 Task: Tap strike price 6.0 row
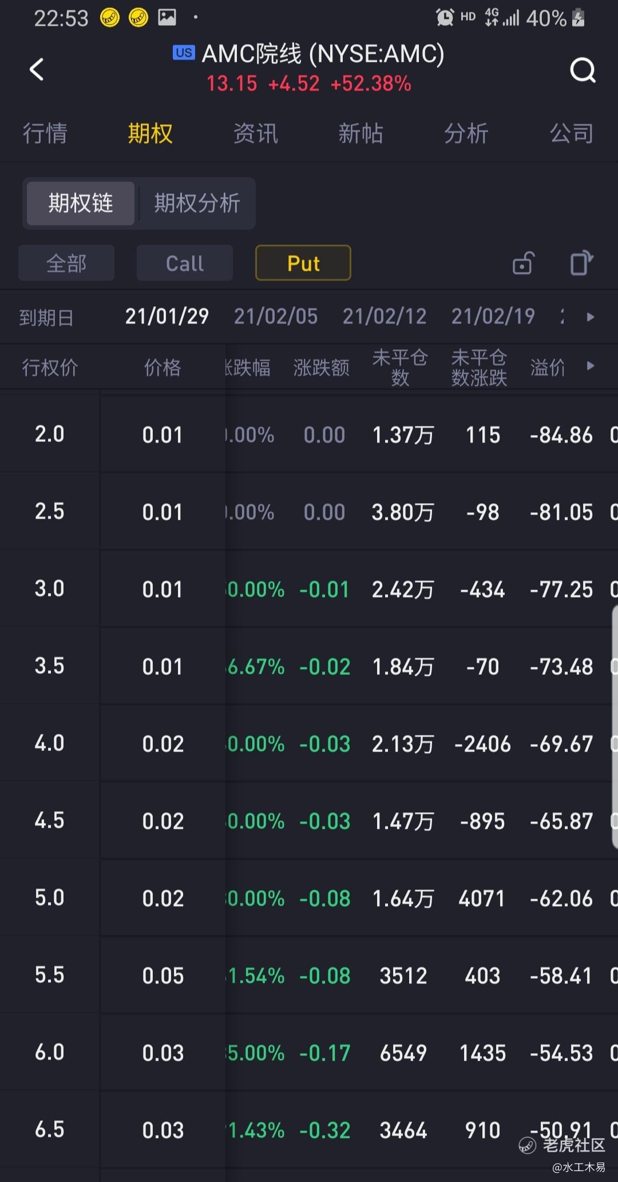click(309, 1053)
